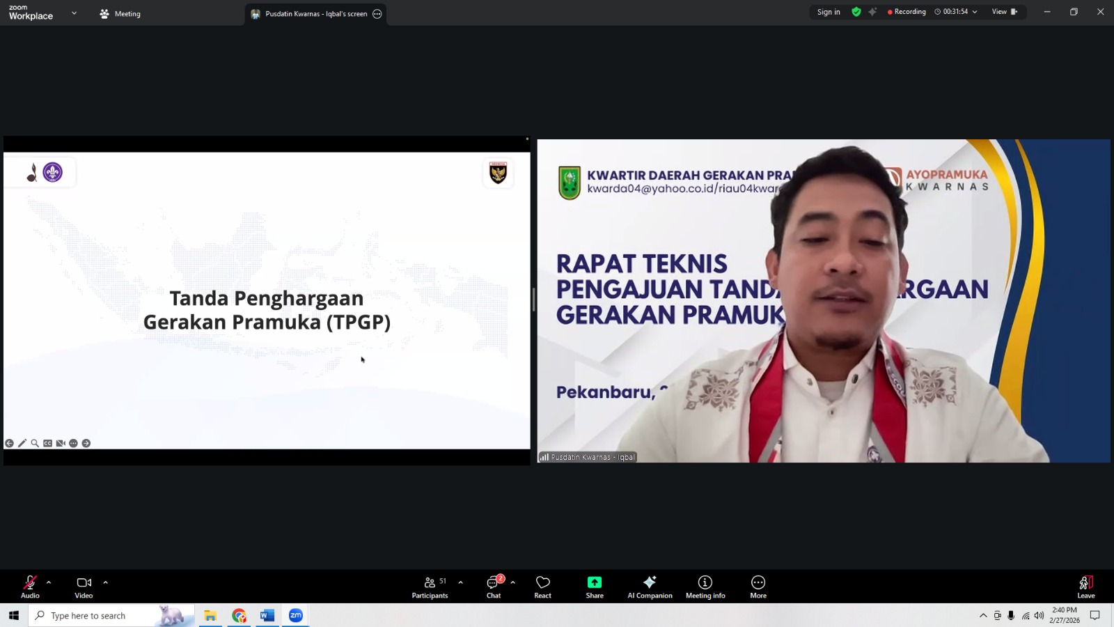This screenshot has height=627, width=1114.
Task: Show Meeting info
Action: 705,586
